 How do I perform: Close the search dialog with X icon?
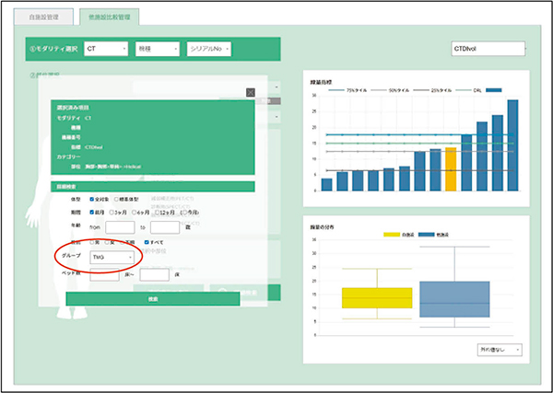[251, 92]
